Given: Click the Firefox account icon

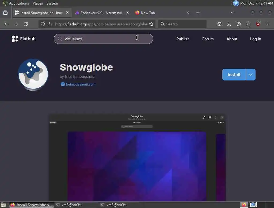Looking at the screenshot, I should point(239,24).
